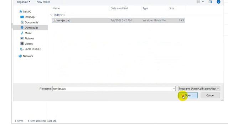Click '1 item selected 3.08 MB' status text
The image size is (228, 128).
(42, 121)
